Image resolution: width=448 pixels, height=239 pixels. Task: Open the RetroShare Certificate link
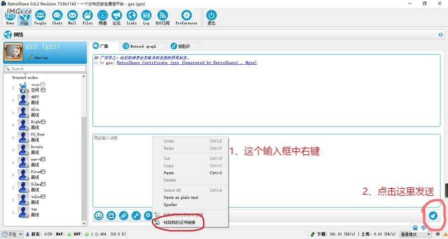coord(187,63)
